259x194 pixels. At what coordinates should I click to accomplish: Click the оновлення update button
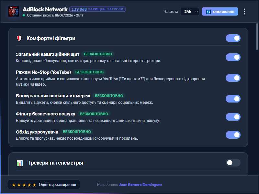click(x=220, y=12)
